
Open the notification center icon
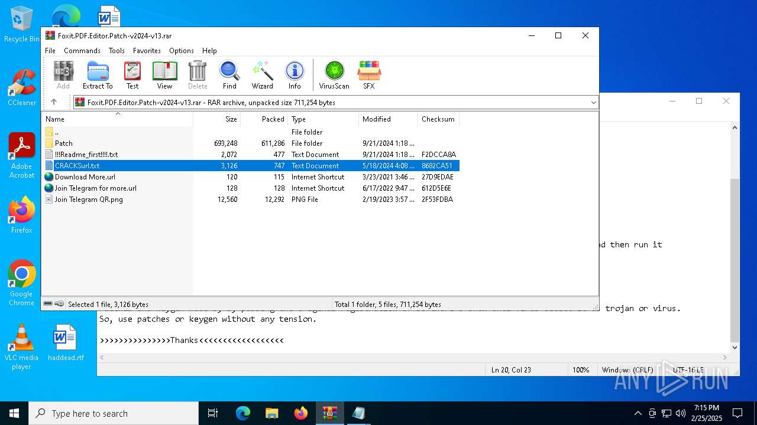point(737,413)
